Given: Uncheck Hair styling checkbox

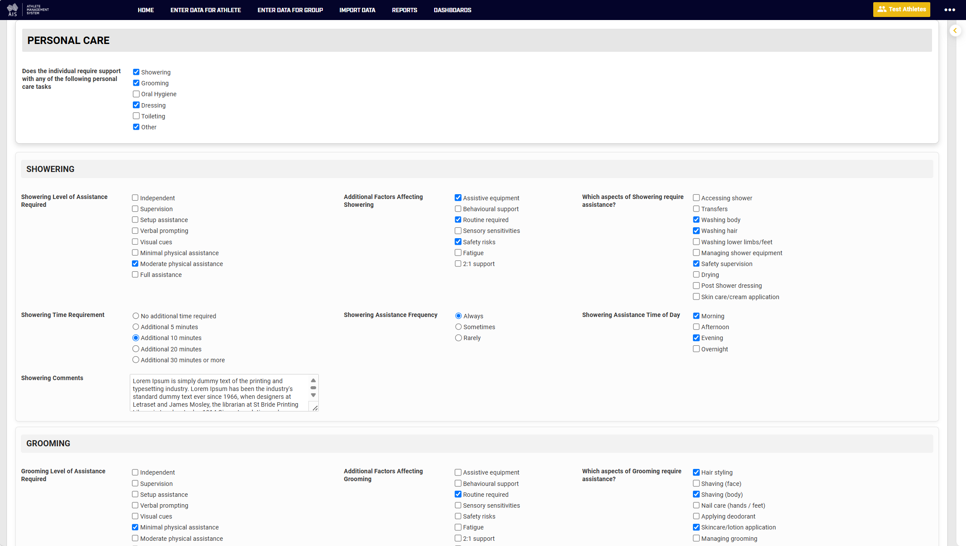Looking at the screenshot, I should click(x=696, y=472).
